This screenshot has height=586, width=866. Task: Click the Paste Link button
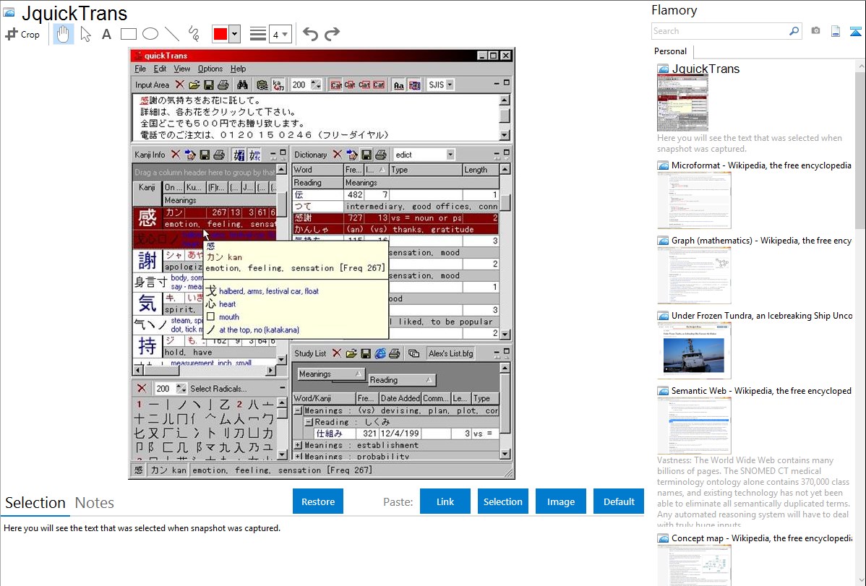pyautogui.click(x=445, y=501)
